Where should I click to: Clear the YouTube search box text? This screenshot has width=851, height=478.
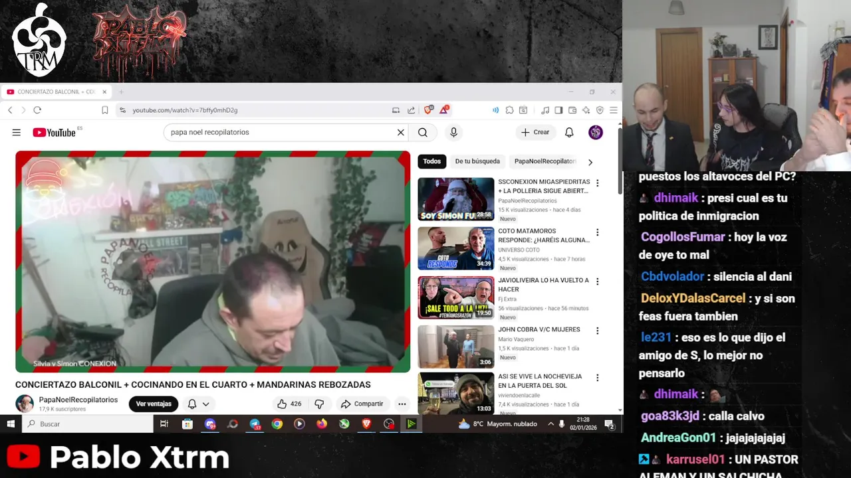[400, 132]
